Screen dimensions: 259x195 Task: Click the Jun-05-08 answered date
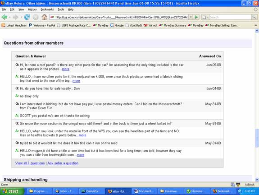click(214, 65)
